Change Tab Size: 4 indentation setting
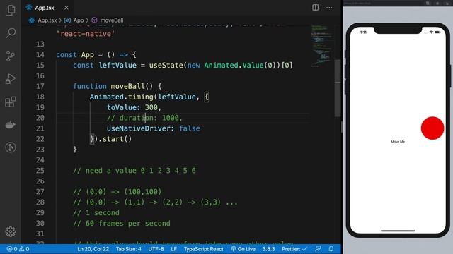 tap(129, 249)
